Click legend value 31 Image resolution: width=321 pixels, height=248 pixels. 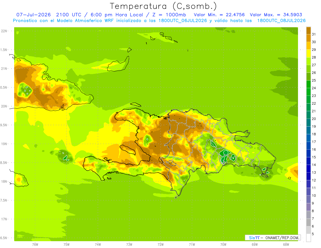[x=314, y=34]
